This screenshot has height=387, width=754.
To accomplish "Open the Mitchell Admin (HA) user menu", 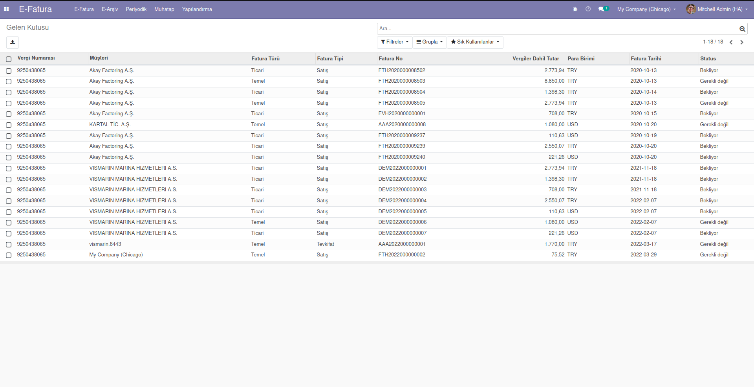I will coord(717,9).
